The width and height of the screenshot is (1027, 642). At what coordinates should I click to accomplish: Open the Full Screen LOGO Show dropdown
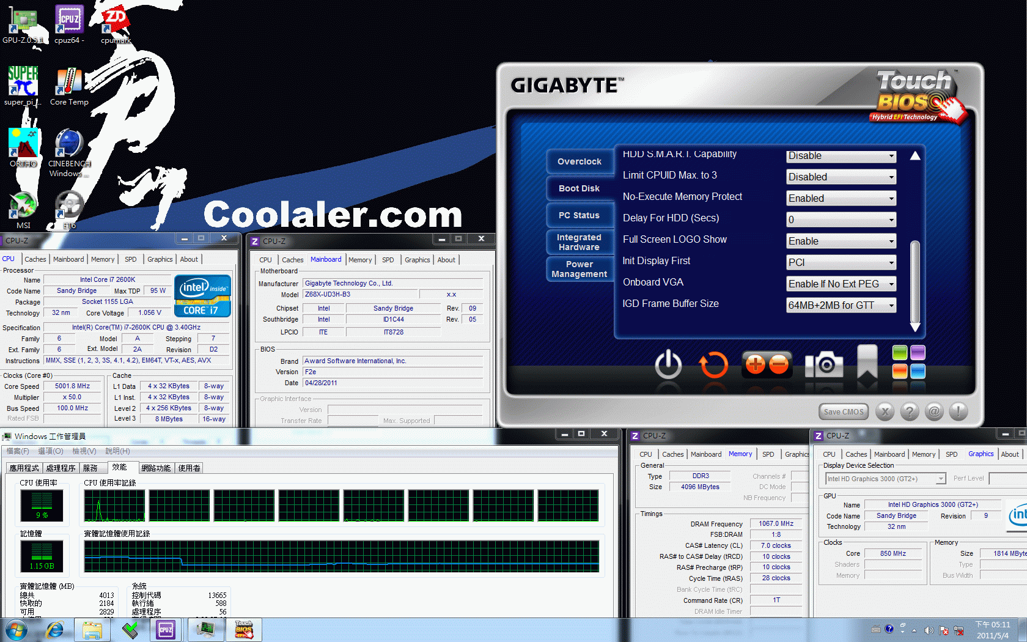point(841,241)
